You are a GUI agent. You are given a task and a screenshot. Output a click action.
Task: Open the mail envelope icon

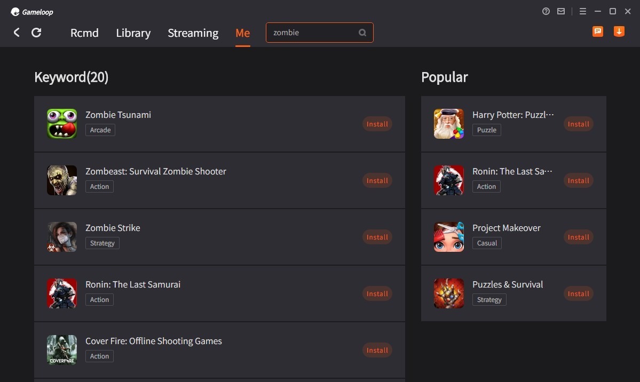pyautogui.click(x=561, y=11)
